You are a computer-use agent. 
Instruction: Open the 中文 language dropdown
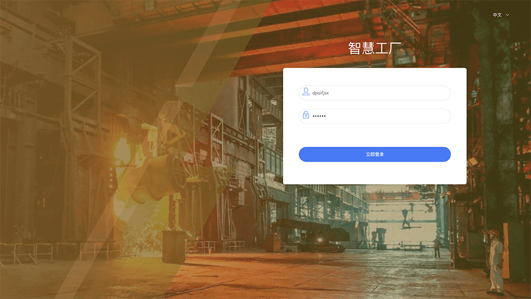coord(501,15)
